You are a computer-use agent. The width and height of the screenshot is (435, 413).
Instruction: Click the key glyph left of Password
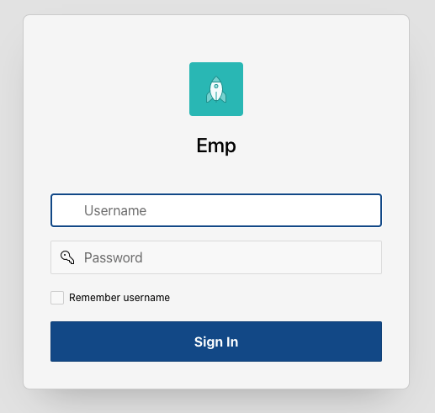67,257
